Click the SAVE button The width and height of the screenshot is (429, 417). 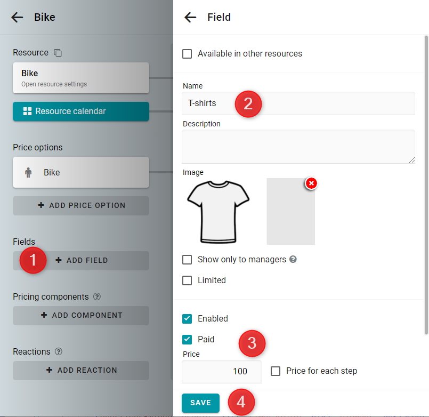click(x=200, y=403)
